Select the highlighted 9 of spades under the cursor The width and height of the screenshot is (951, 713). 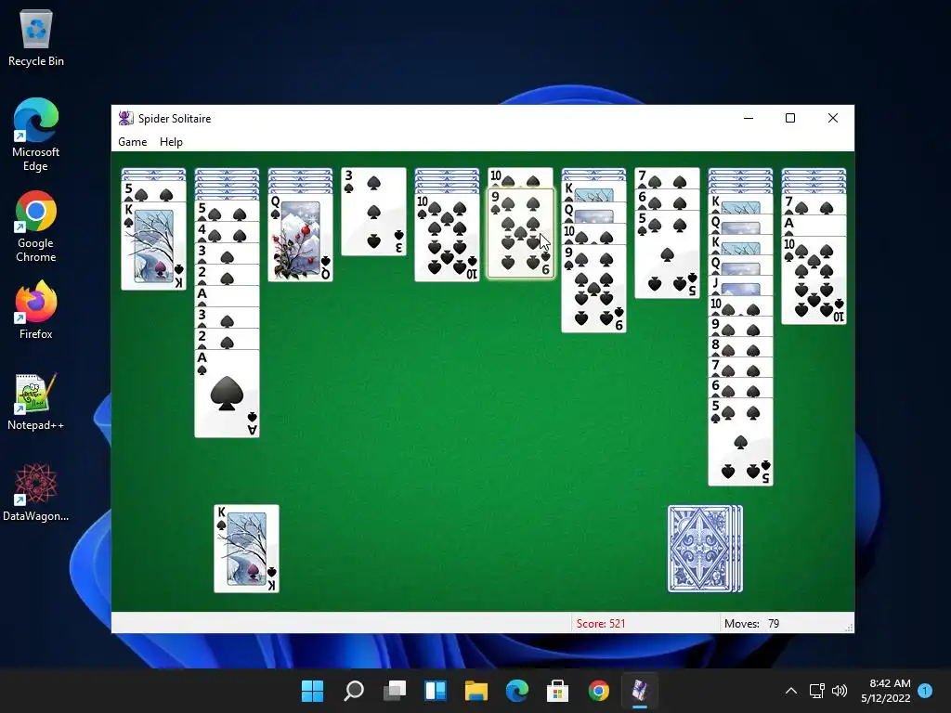click(521, 233)
